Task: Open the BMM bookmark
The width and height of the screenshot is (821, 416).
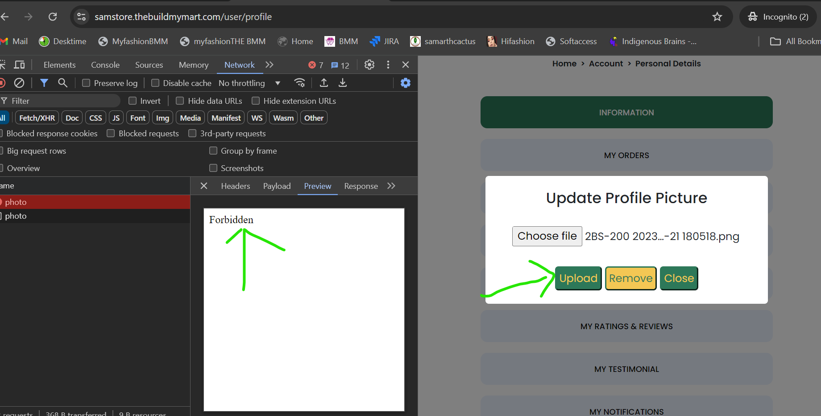Action: [341, 41]
